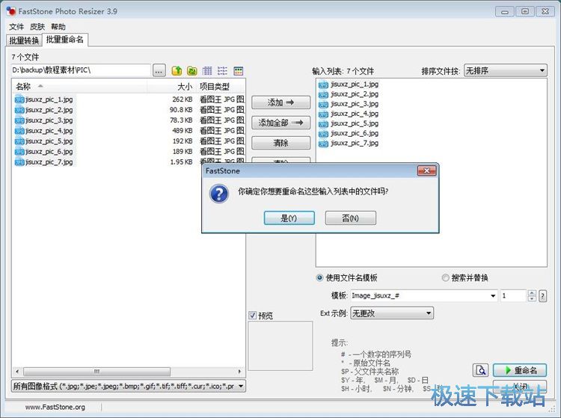Click the template help question mark button

point(543,295)
